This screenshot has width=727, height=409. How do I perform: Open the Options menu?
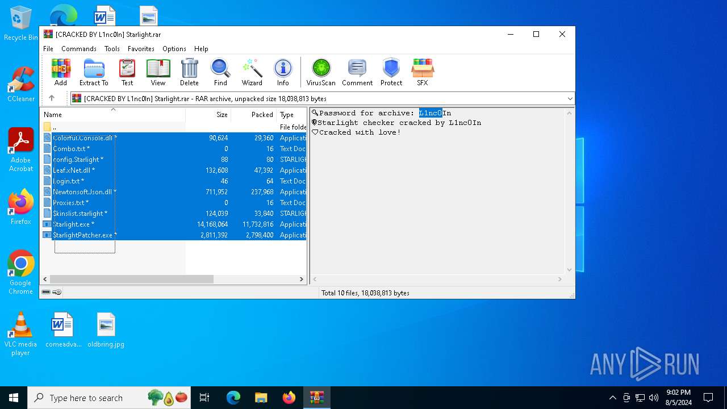(174, 49)
